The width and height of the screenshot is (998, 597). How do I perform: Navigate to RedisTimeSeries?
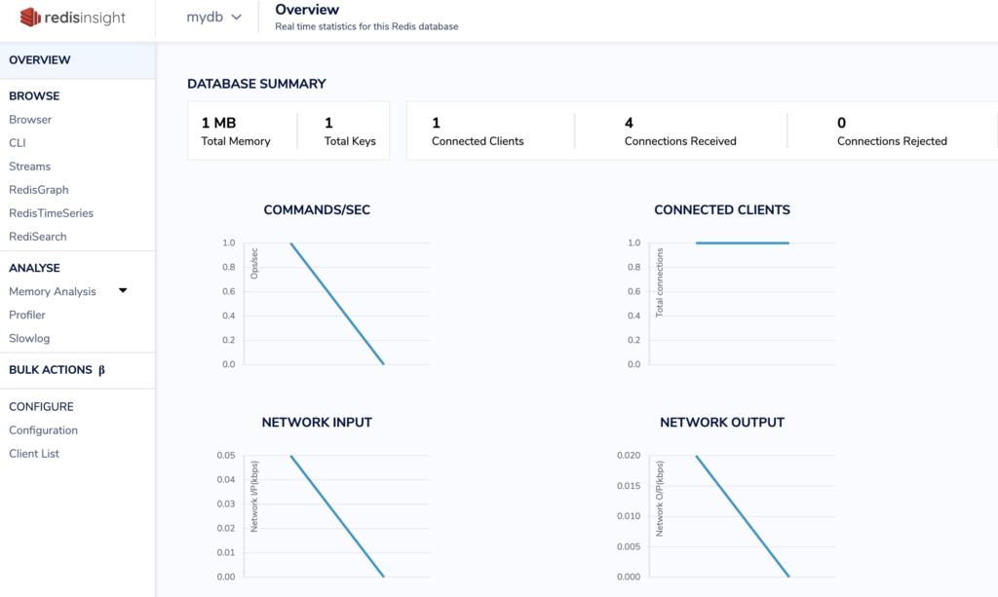[51, 213]
